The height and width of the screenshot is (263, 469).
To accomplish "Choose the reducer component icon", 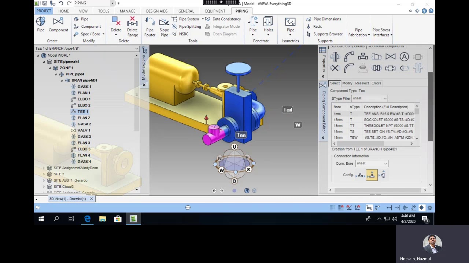I will click(377, 57).
